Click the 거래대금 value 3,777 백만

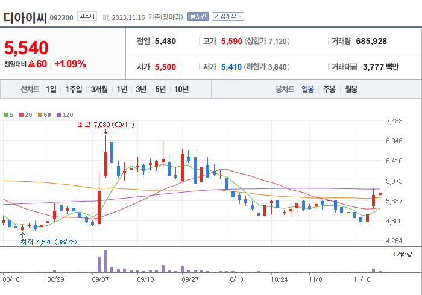[381, 67]
